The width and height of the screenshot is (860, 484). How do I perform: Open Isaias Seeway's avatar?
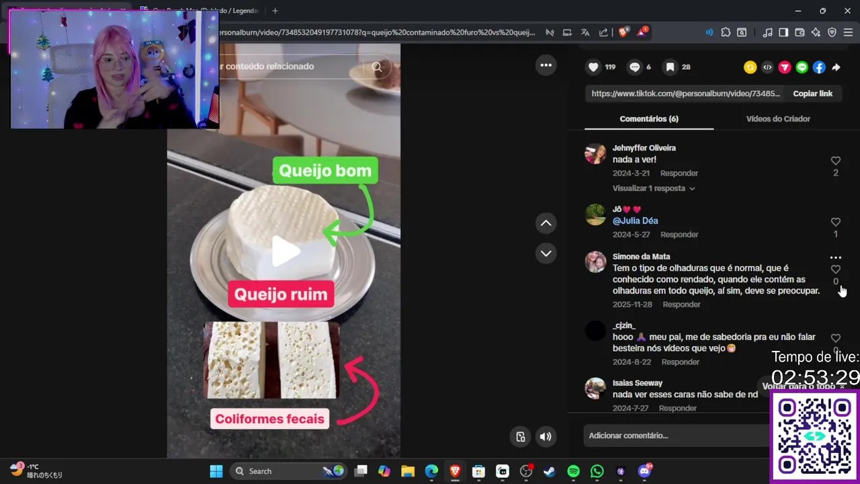tap(595, 389)
